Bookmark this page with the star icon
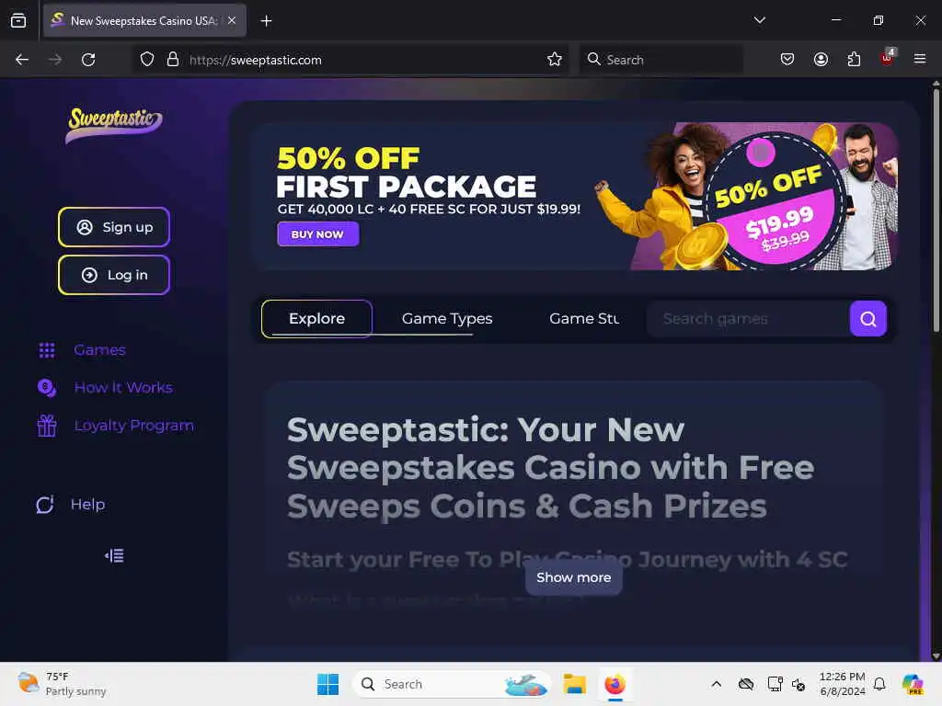Image resolution: width=942 pixels, height=706 pixels. [554, 60]
